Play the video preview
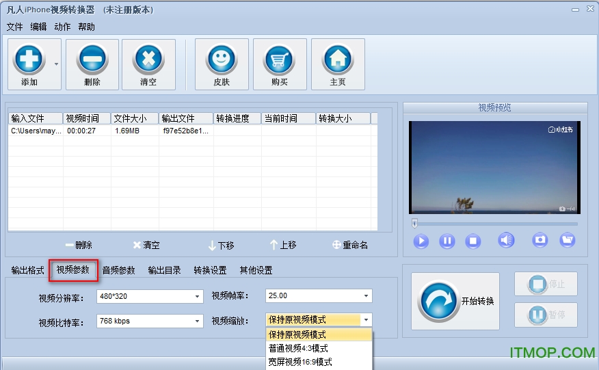Screen dimensions: 599x370 pyautogui.click(x=421, y=241)
